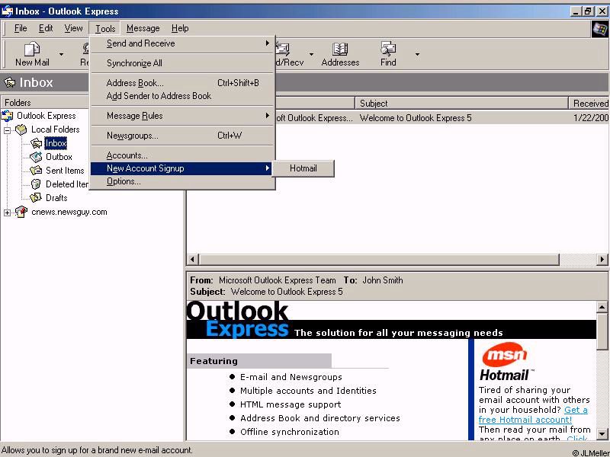Select the Outbox folder icon
The width and height of the screenshot is (610, 457).
pyautogui.click(x=36, y=157)
